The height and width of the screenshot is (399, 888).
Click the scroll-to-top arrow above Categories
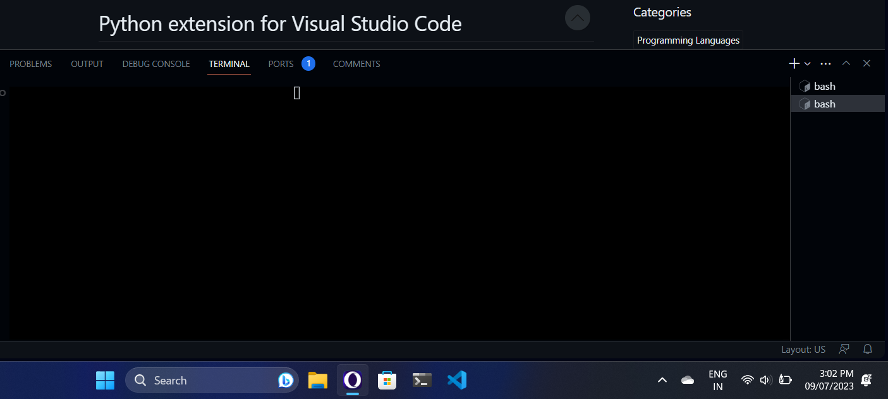pyautogui.click(x=577, y=18)
